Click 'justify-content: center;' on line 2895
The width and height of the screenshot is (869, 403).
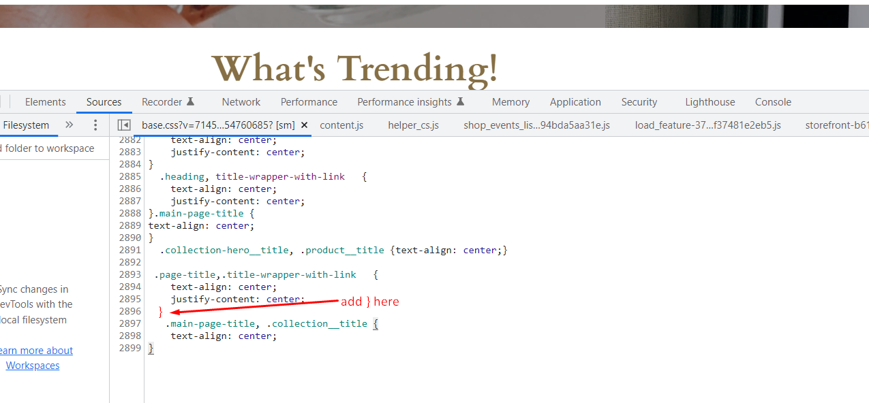point(238,300)
